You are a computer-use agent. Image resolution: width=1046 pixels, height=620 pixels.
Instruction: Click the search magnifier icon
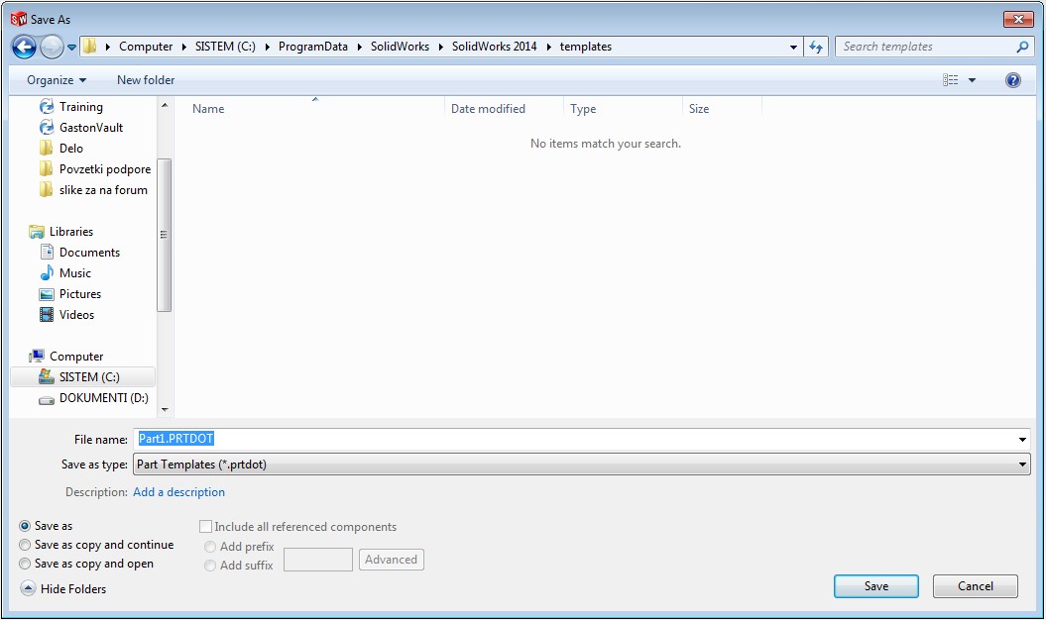(x=1022, y=47)
